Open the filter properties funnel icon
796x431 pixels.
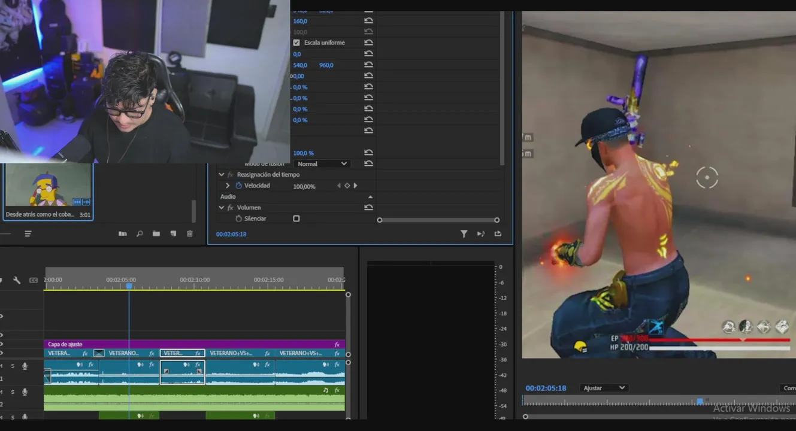(x=464, y=234)
